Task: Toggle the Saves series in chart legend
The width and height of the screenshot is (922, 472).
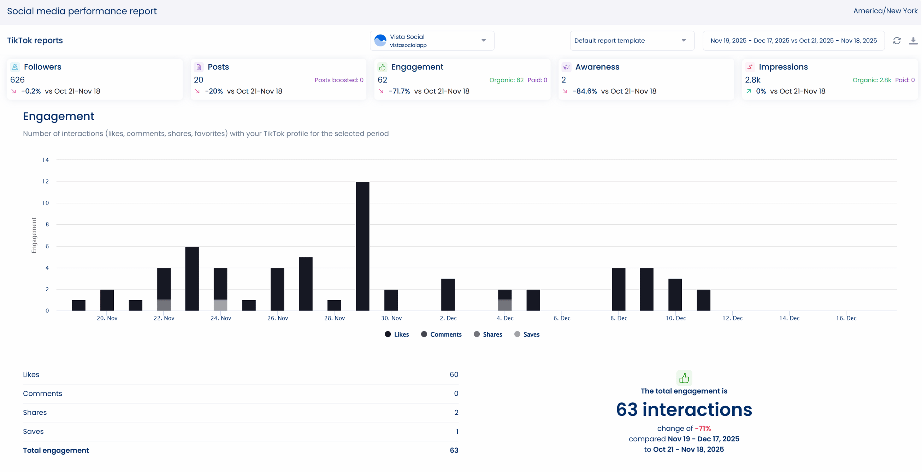Action: coord(527,334)
